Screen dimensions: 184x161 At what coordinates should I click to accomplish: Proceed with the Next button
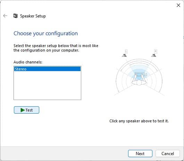coord(140,153)
